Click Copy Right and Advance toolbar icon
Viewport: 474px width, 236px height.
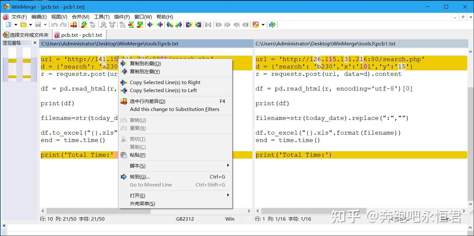170,25
